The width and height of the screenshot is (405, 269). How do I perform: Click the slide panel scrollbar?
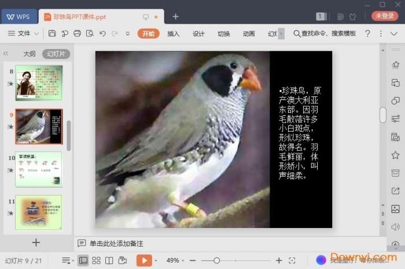click(x=68, y=135)
